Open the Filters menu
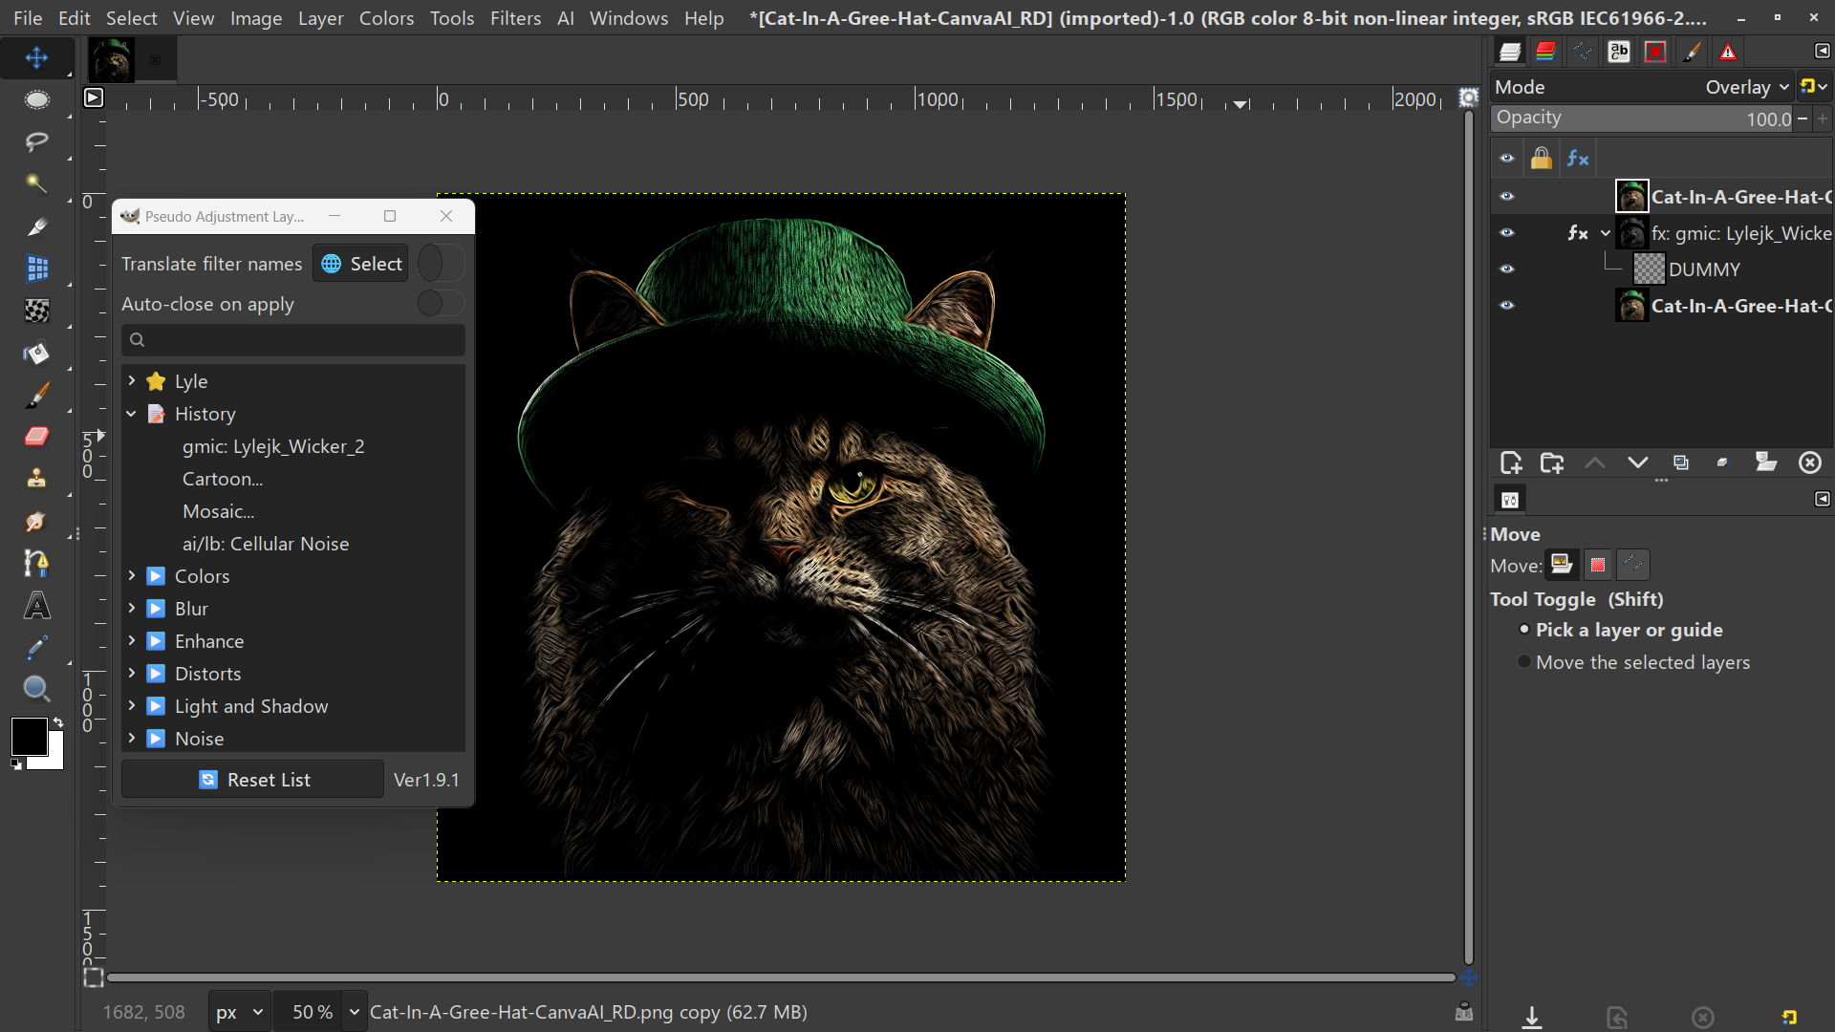1835x1032 pixels. [515, 18]
